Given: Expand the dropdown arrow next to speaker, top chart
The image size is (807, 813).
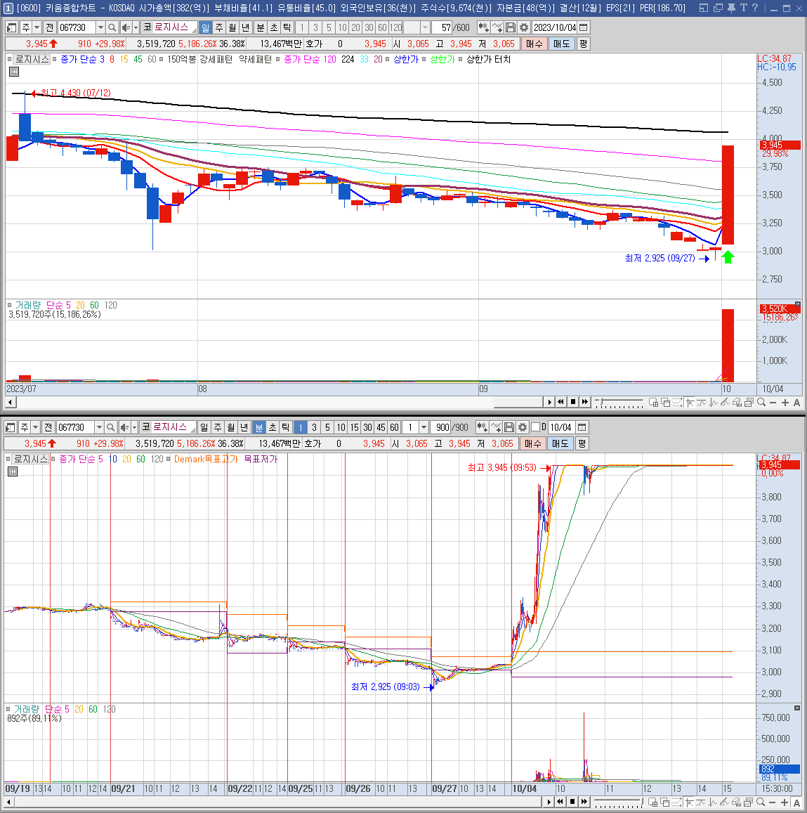Looking at the screenshot, I should pyautogui.click(x=136, y=27).
